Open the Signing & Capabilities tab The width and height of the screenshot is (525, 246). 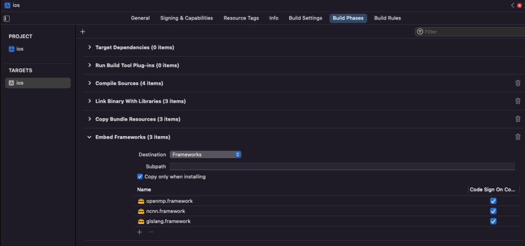[x=187, y=18]
